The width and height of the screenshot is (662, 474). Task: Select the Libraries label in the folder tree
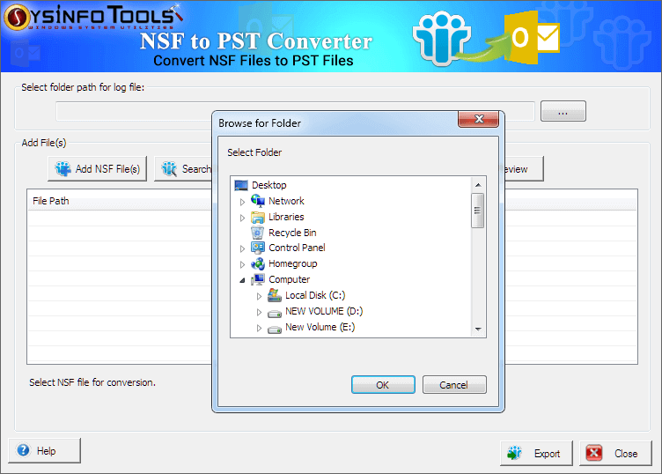pos(286,217)
